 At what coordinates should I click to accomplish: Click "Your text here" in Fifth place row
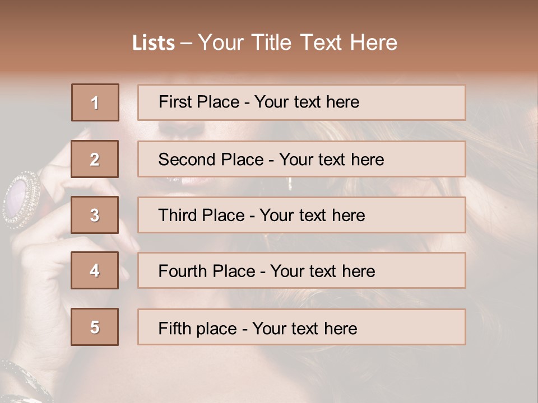tap(304, 328)
